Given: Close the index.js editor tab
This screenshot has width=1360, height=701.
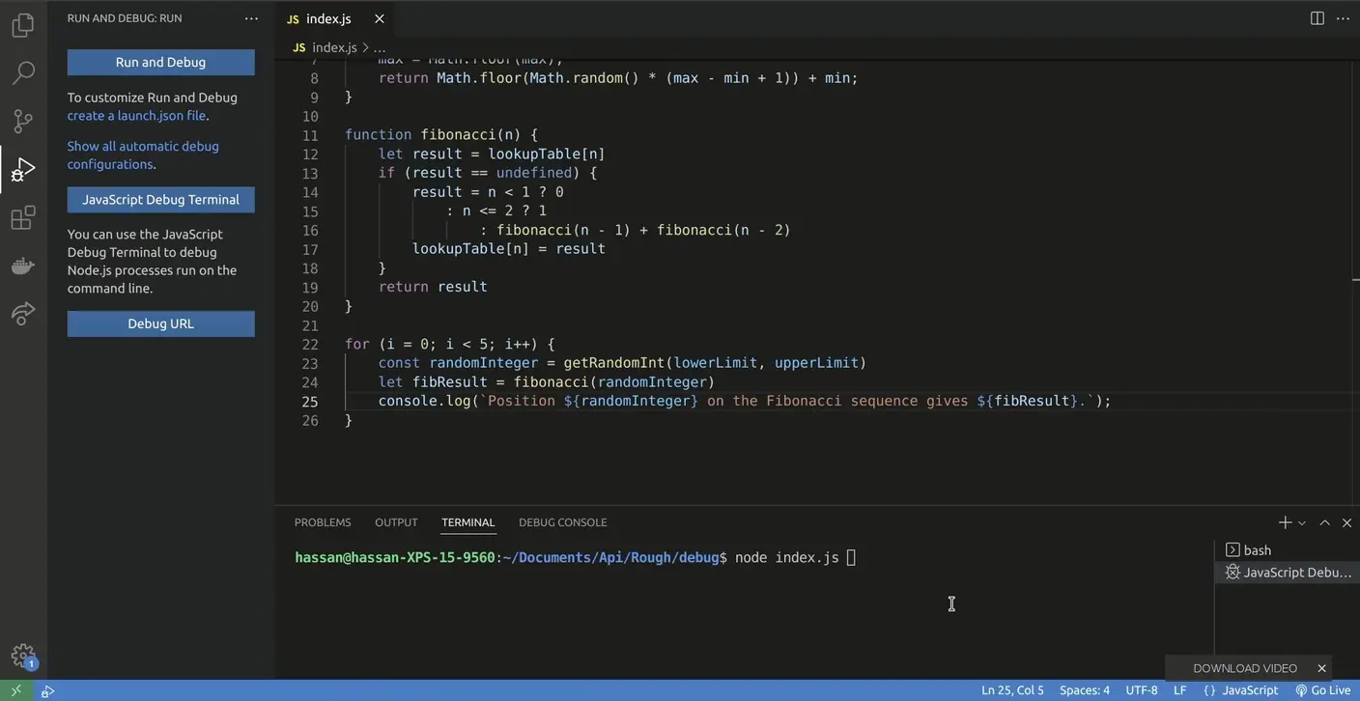Looking at the screenshot, I should [379, 18].
